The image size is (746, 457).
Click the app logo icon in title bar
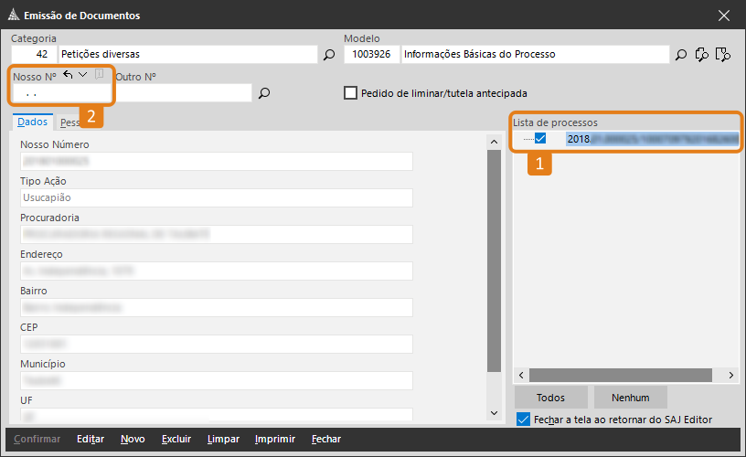(12, 15)
